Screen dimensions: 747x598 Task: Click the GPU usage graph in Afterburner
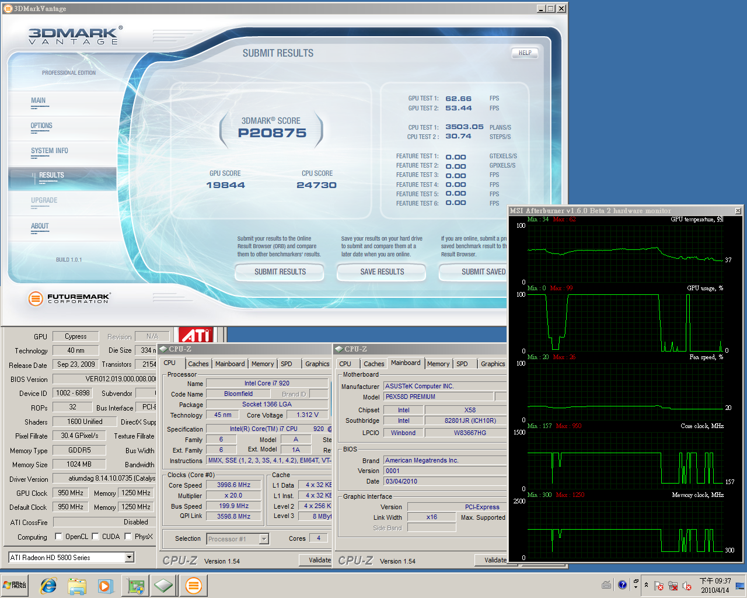624,321
